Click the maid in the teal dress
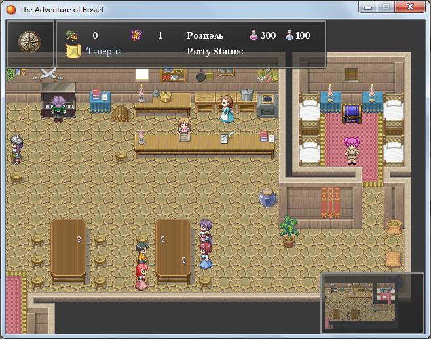This screenshot has width=431, height=339. (x=227, y=109)
